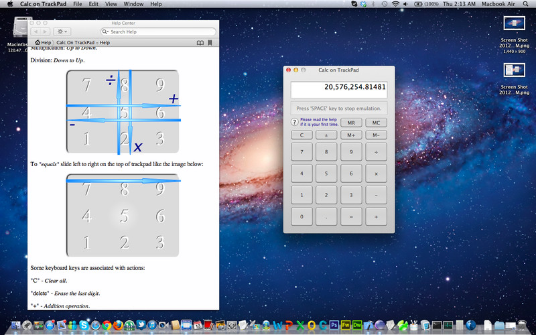Screen dimensions: 536x335
Task: Open Firefox from the Dock
Action: click(x=118, y=325)
